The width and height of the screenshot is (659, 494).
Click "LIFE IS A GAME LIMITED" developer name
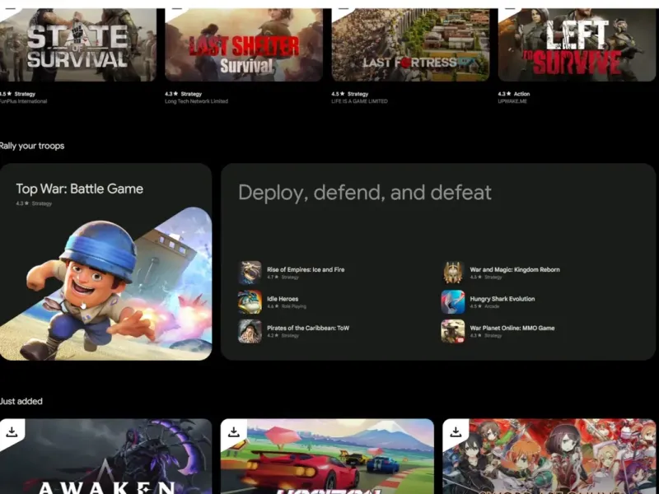359,101
